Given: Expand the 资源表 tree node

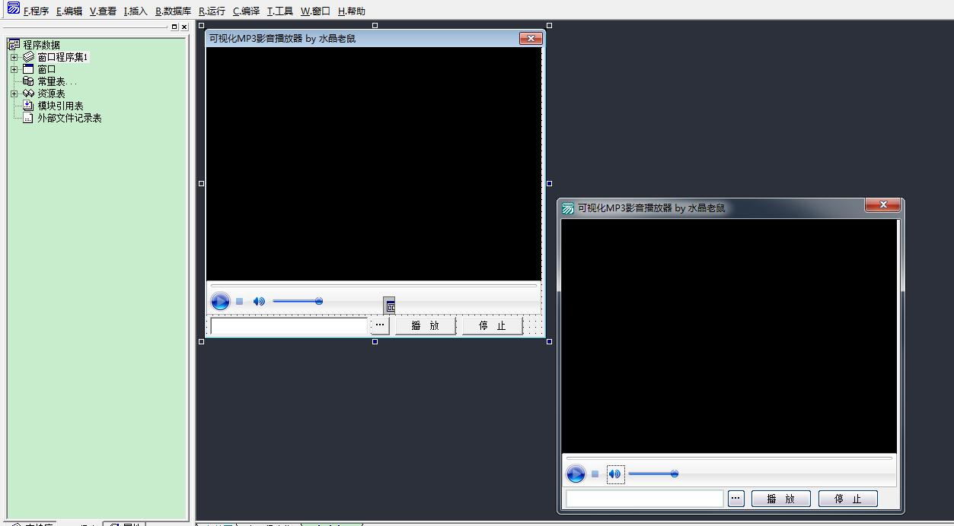Looking at the screenshot, I should click(x=14, y=93).
